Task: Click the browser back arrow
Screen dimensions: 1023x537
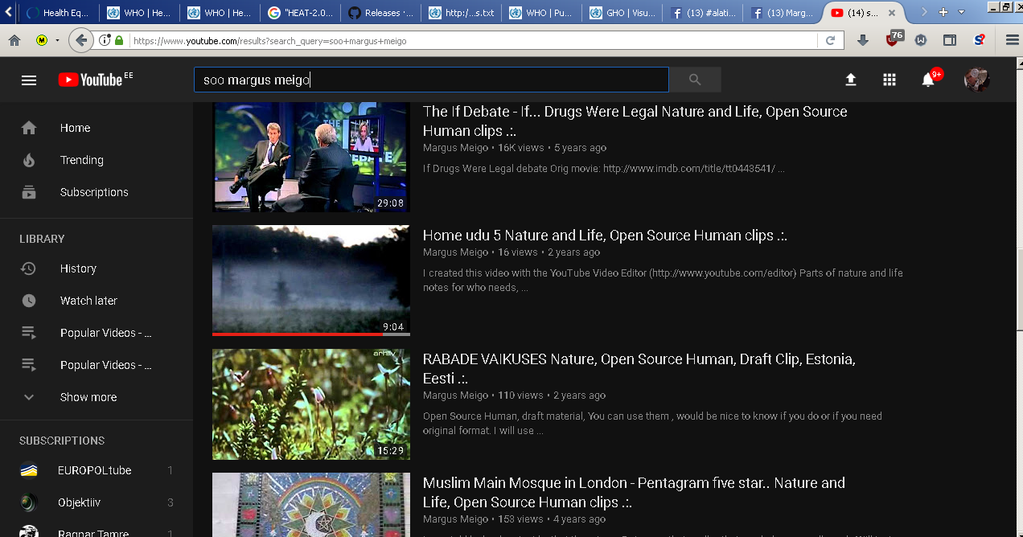Action: (80, 40)
